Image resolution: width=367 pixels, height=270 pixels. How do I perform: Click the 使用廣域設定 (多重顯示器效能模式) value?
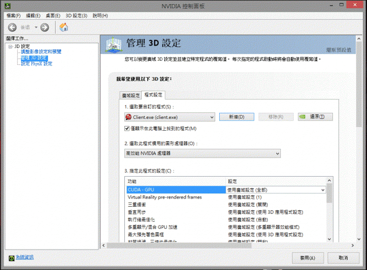(264, 227)
